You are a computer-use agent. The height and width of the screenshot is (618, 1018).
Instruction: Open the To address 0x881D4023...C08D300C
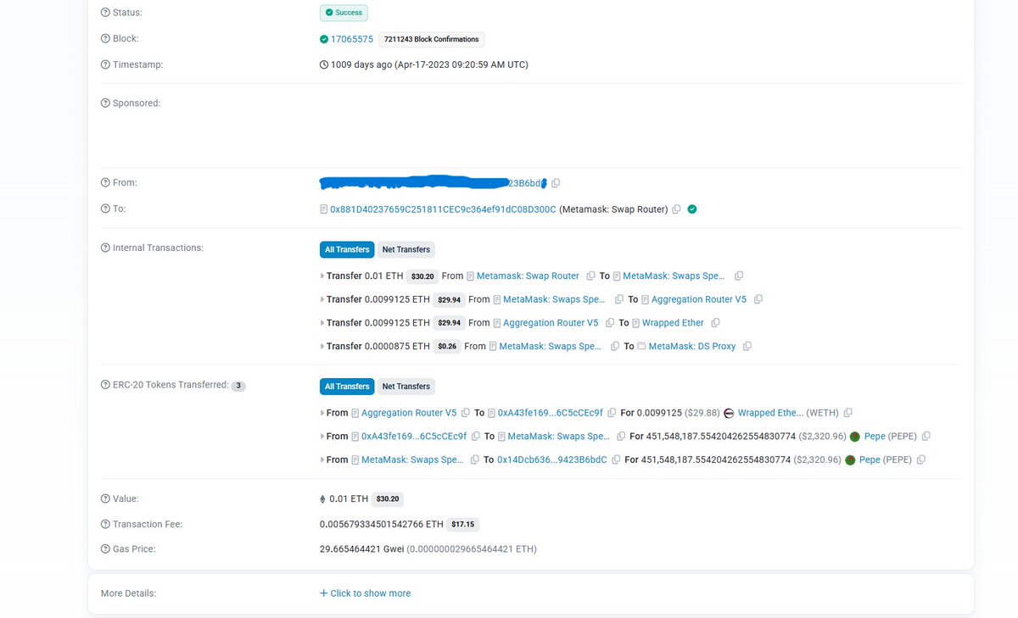click(x=443, y=209)
